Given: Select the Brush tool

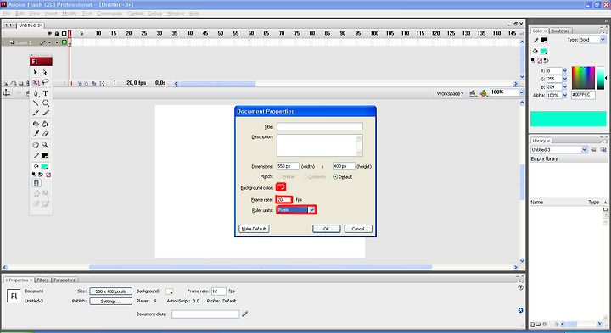Looking at the screenshot, I should 45,113.
